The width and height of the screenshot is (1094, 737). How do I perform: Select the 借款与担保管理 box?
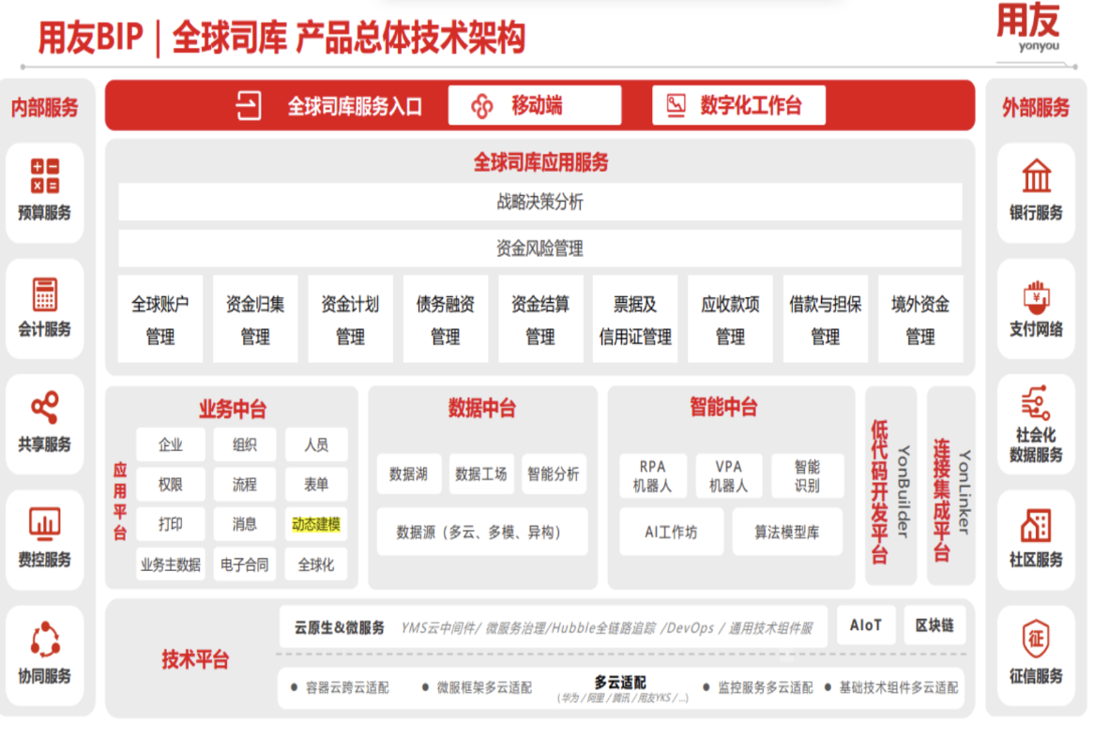826,320
